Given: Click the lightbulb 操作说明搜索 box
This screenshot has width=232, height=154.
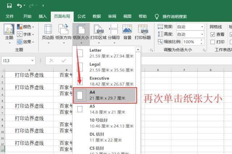Looking at the screenshot, I should point(171,17).
